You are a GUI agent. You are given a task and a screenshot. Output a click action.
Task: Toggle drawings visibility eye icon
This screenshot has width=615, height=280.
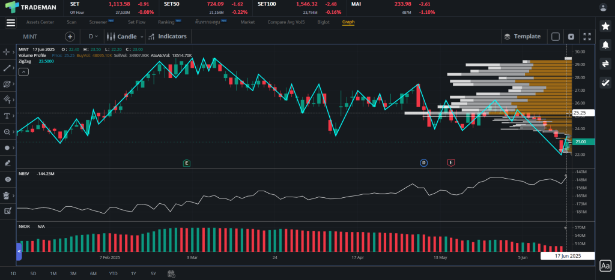[8, 179]
